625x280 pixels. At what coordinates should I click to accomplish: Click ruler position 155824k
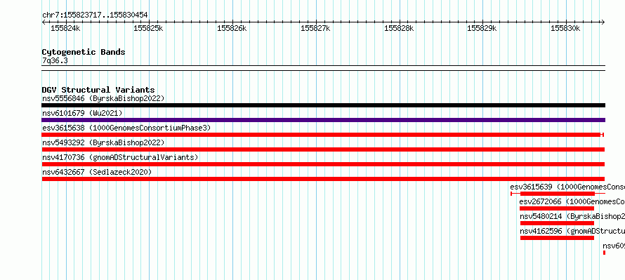coord(65,28)
